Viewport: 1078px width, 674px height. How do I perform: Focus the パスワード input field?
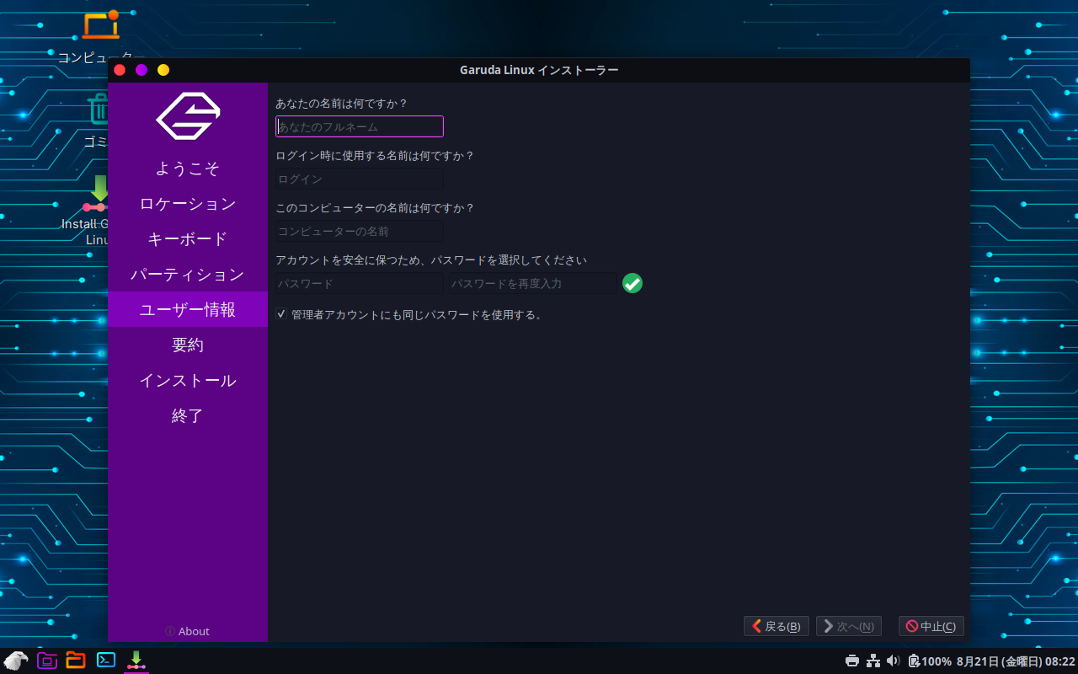pyautogui.click(x=360, y=283)
